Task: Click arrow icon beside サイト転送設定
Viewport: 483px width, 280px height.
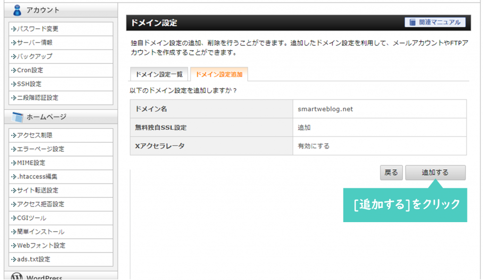Action: [x=14, y=191]
